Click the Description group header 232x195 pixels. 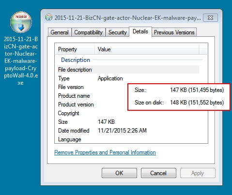tap(76, 60)
